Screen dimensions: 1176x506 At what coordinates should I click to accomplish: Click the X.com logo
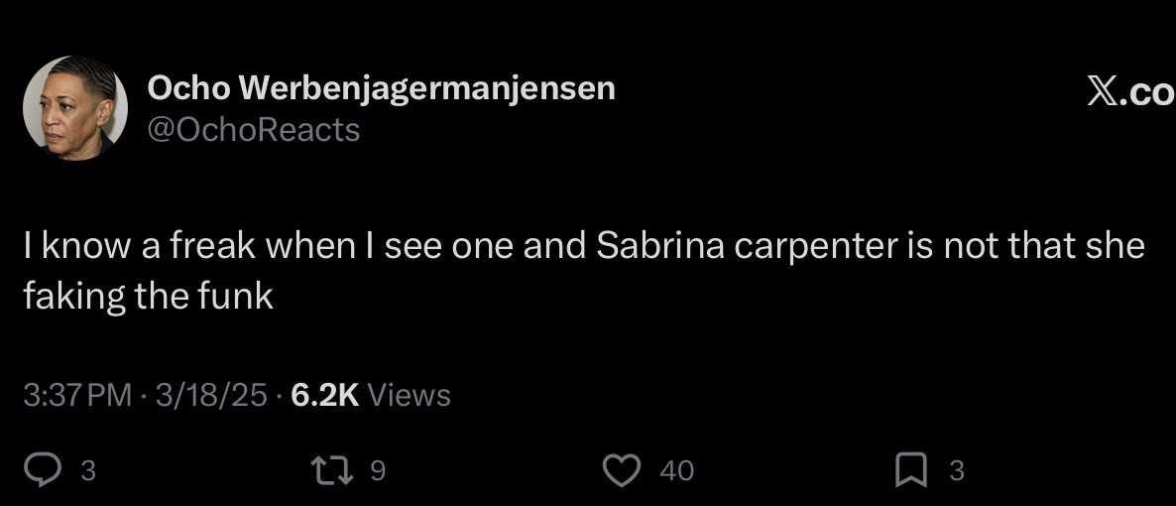[x=1130, y=91]
